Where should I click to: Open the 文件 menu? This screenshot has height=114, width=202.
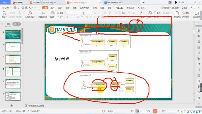click(x=7, y=8)
